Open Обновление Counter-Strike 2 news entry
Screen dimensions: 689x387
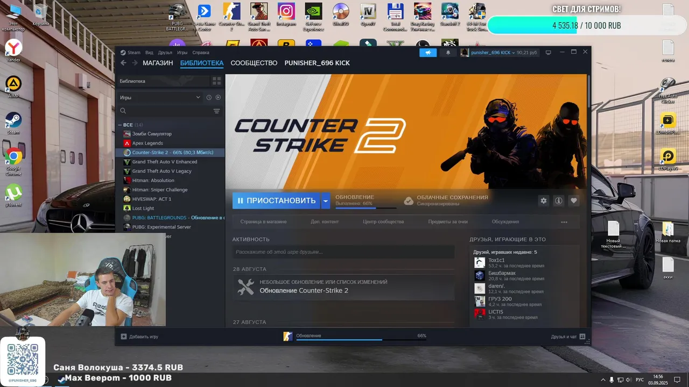point(304,291)
